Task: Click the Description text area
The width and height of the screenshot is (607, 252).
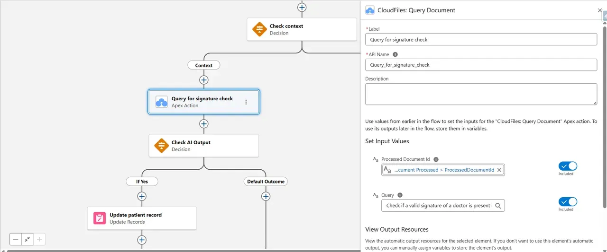Action: click(x=481, y=94)
